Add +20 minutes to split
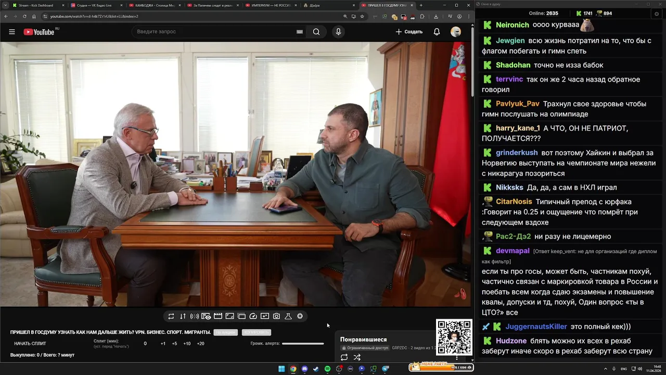Screen dimensions: 666x375 click(x=200, y=344)
